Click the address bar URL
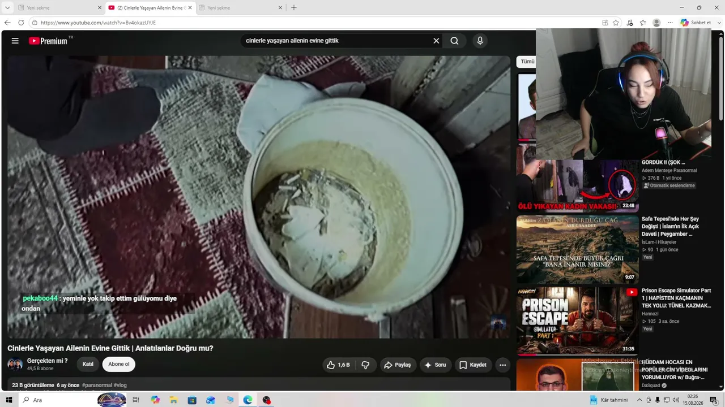The height and width of the screenshot is (407, 725). 98,23
